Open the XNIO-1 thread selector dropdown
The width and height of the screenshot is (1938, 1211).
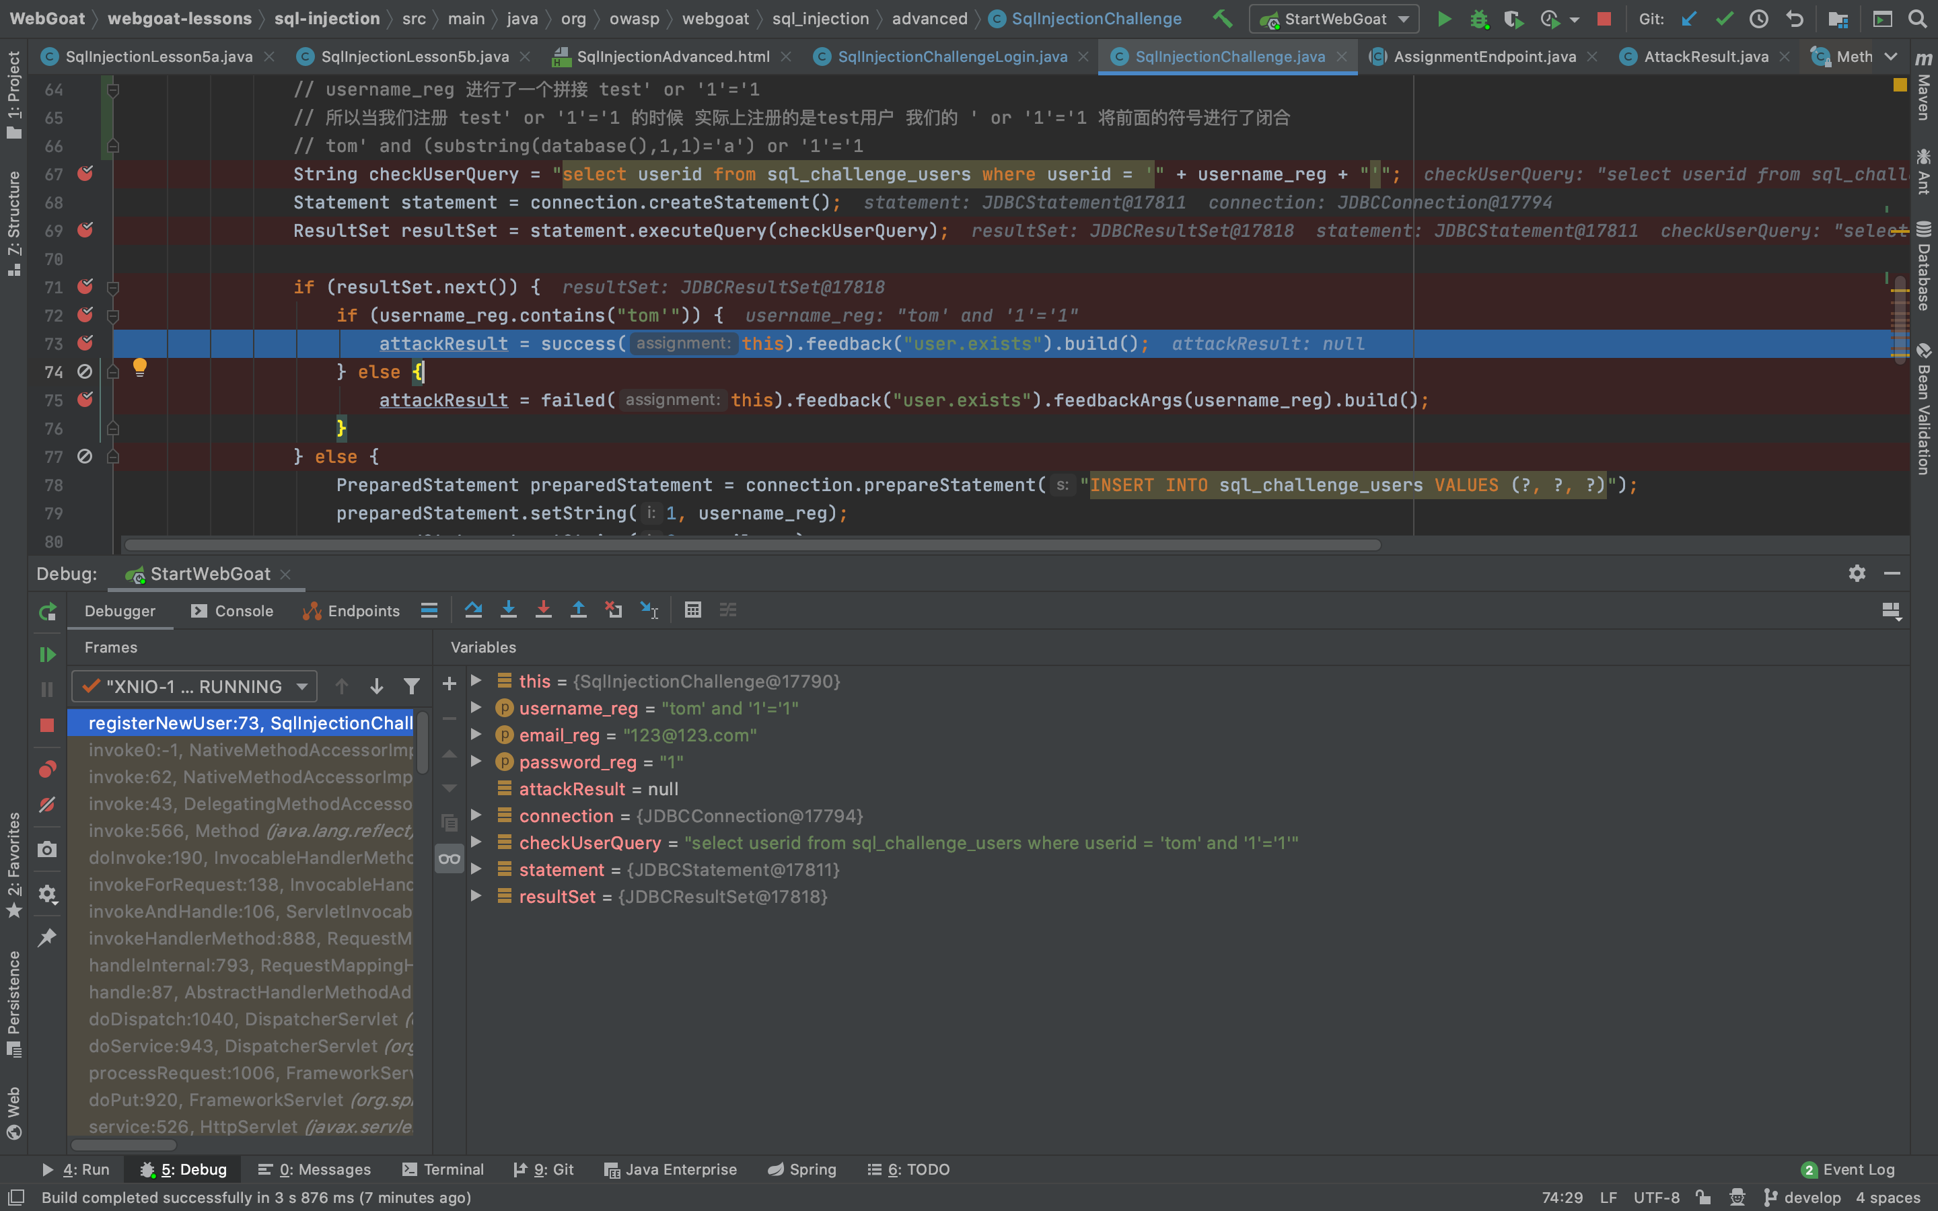(194, 686)
